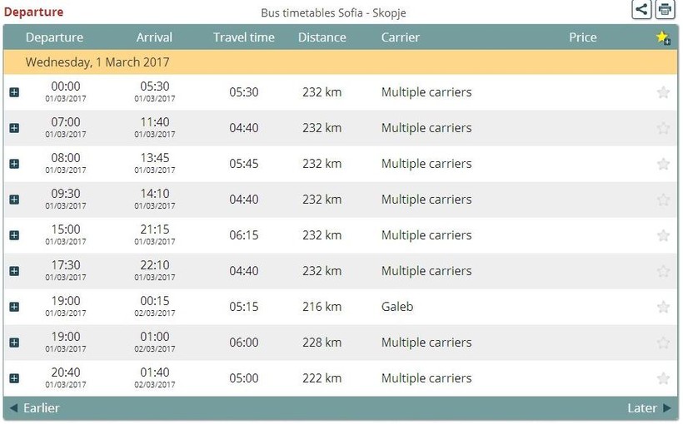
Task: Expand the 17:30 departure row
Action: click(14, 271)
